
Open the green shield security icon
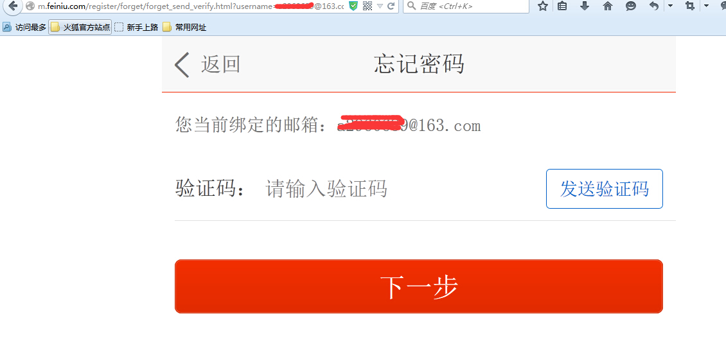point(353,6)
